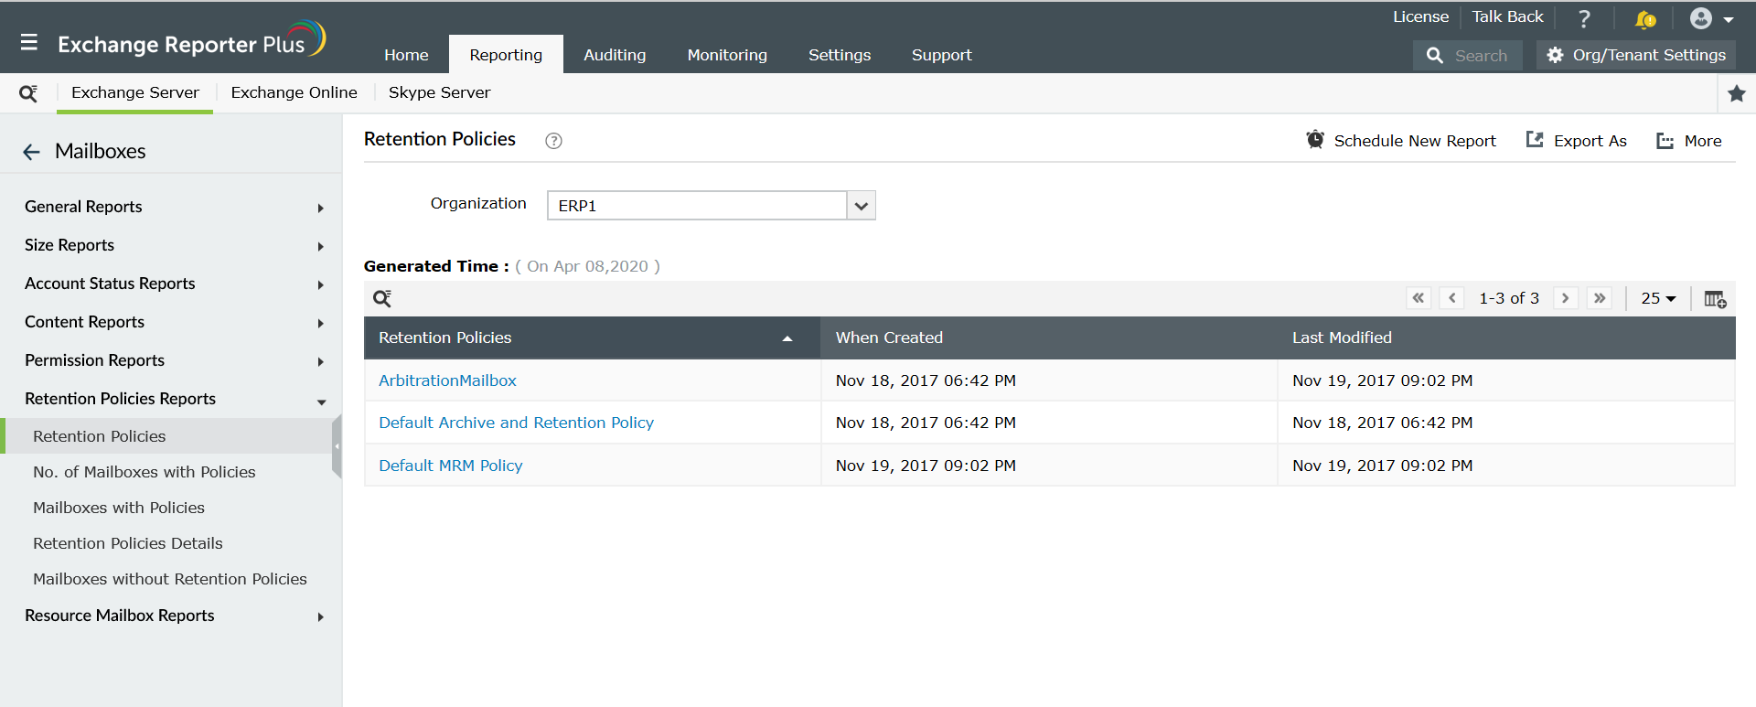Screen dimensions: 1756x707
Task: Open the Organization dropdown
Action: [861, 206]
